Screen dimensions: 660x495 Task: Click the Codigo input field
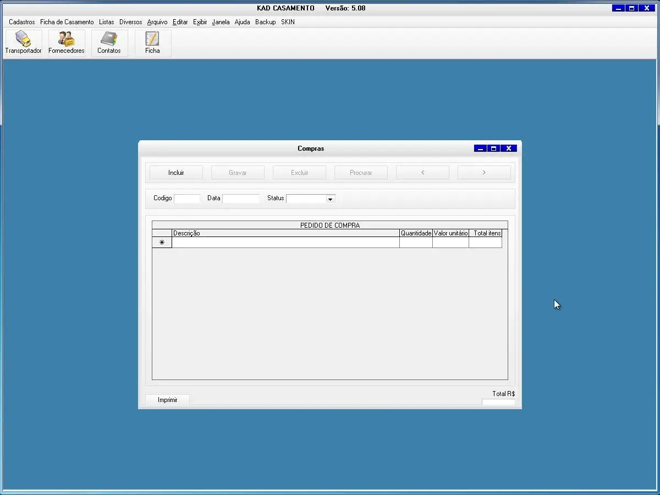[x=187, y=199]
